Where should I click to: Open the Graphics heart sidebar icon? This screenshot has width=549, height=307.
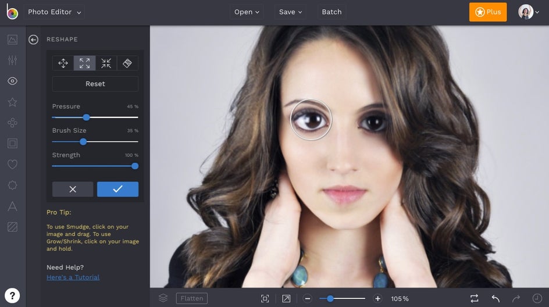[12, 164]
